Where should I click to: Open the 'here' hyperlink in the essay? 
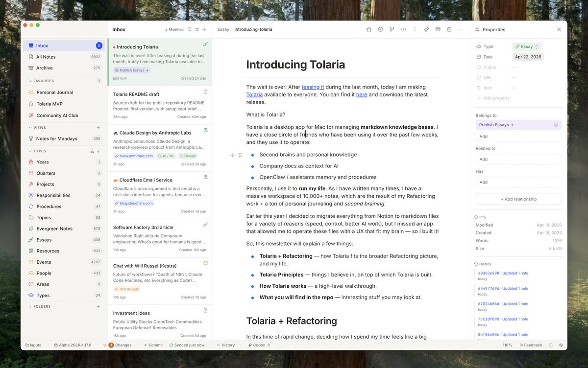click(x=362, y=94)
